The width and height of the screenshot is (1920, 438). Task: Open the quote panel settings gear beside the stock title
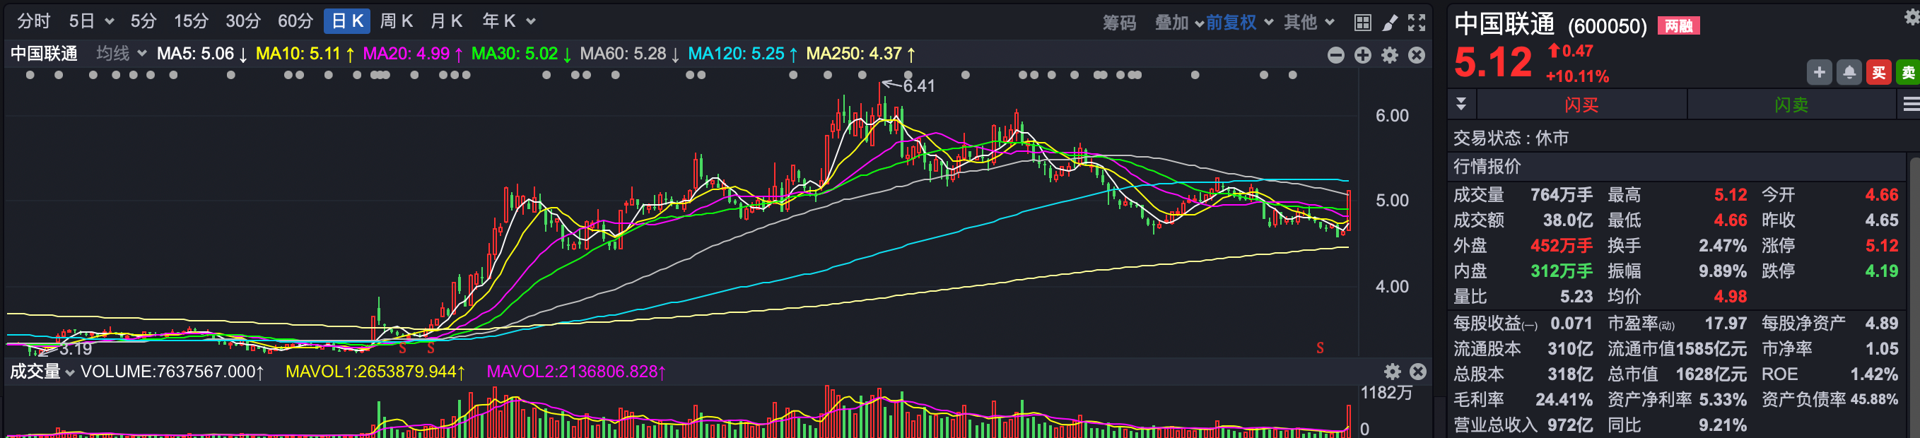coord(1912,16)
